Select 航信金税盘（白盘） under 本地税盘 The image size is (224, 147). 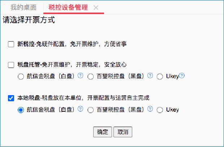click(21, 110)
